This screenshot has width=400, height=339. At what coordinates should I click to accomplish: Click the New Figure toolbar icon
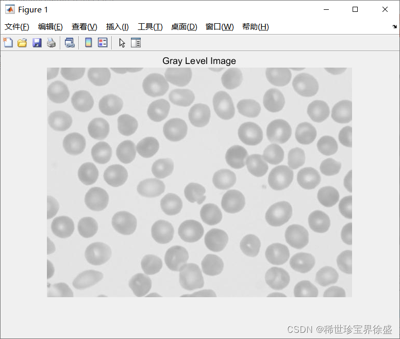(x=8, y=43)
